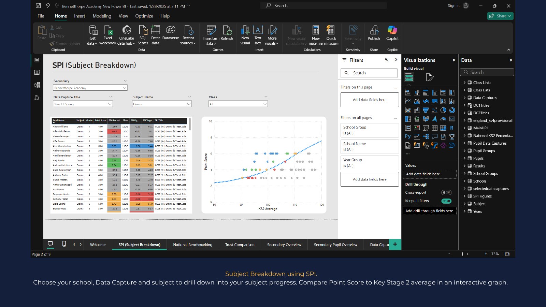Switch to Table view in left sidebar
Image resolution: width=546 pixels, height=307 pixels.
[x=37, y=72]
